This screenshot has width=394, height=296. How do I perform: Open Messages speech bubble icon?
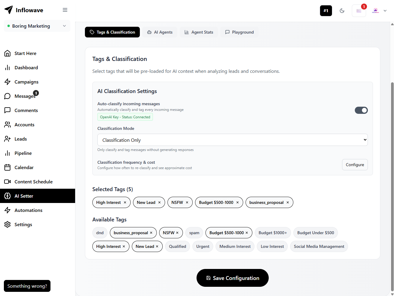[8, 96]
